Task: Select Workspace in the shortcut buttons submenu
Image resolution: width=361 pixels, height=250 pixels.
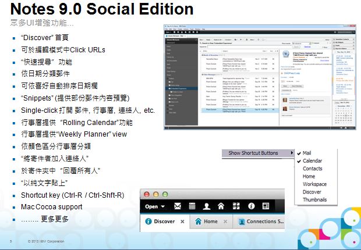Action: tap(314, 184)
